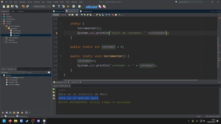
Task: Open the Debug Project dropdown arrow
Action: pos(76,7)
